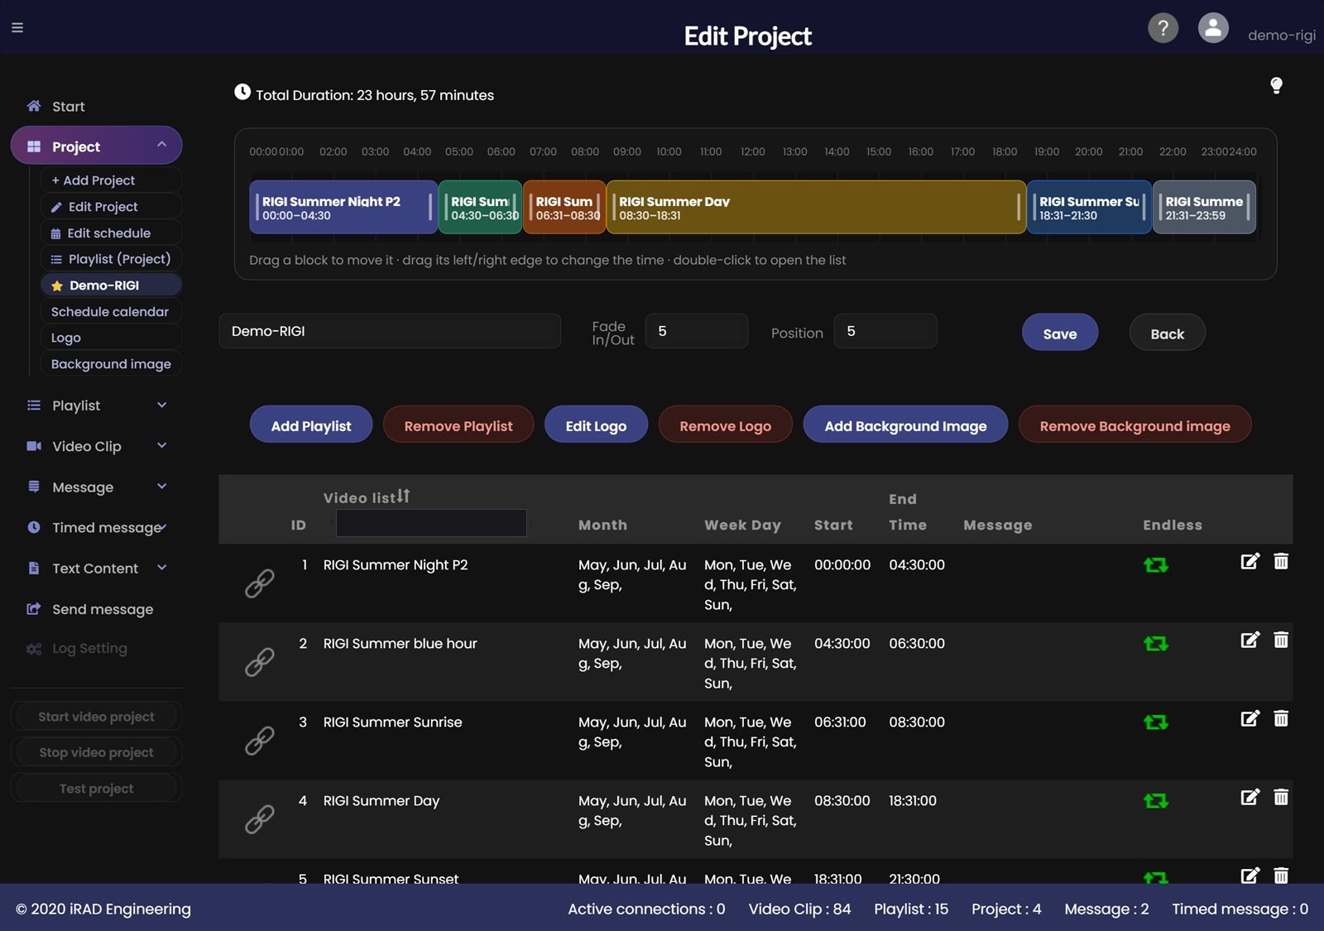Screen dimensions: 1324x931
Task: Open Send message in sidebar
Action: (96, 609)
